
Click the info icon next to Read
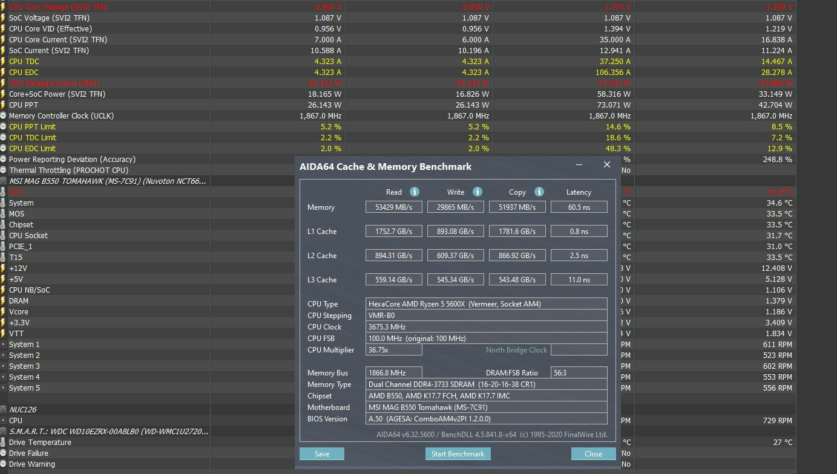pos(415,192)
